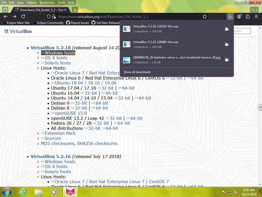This screenshot has height=197, width=262.
Task: Reload the page with the refresh icon
Action: coord(23,16)
